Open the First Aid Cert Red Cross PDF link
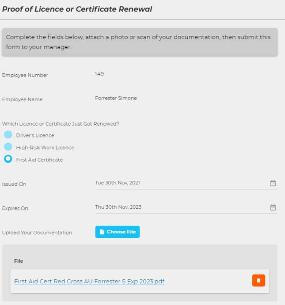Image resolution: width=285 pixels, height=305 pixels. tap(89, 281)
